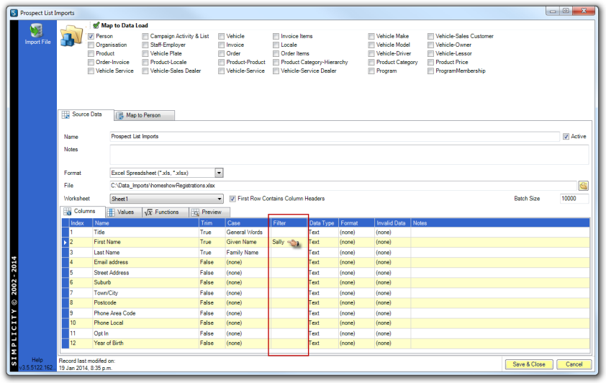Check the Vehicle-Sales Customer checkbox

430,36
